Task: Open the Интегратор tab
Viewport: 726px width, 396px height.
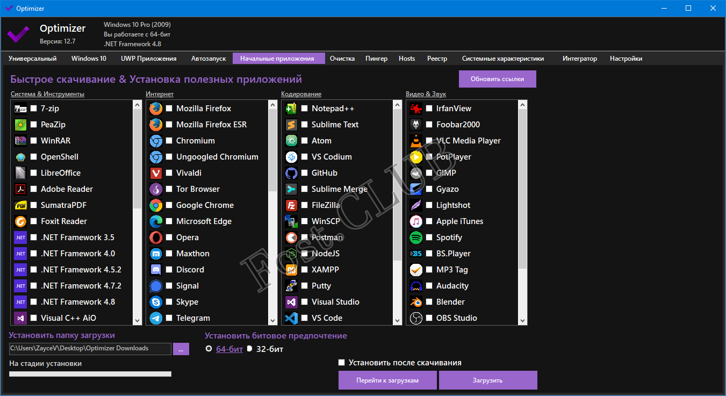Action: click(x=580, y=59)
